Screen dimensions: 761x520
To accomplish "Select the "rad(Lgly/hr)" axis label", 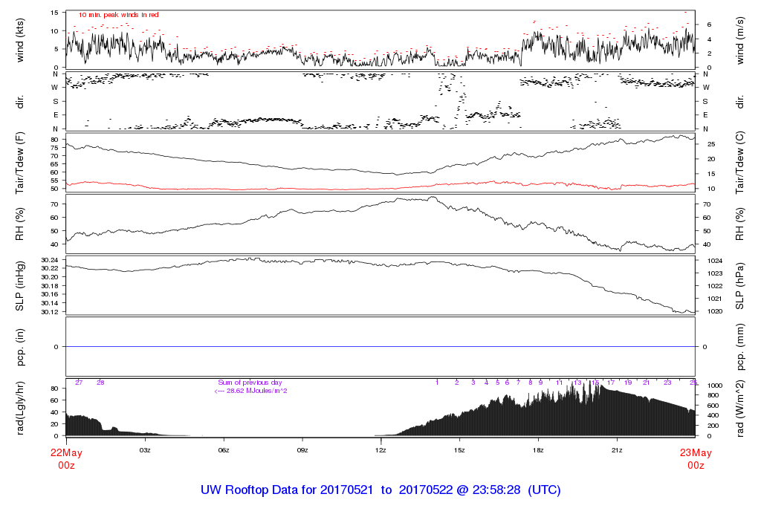I will (x=20, y=409).
